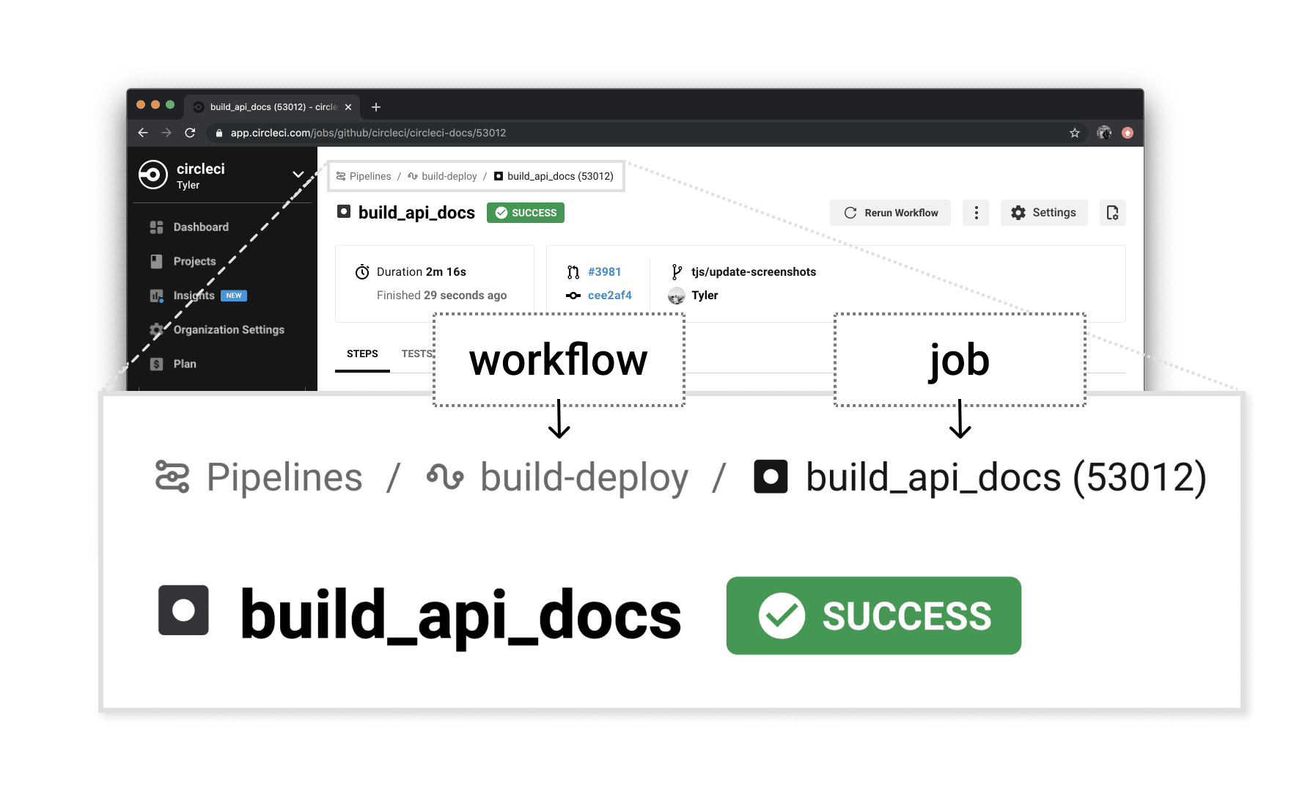Click the enlarged pipelines icon
Viewport: 1316px width, 787px height.
172,477
